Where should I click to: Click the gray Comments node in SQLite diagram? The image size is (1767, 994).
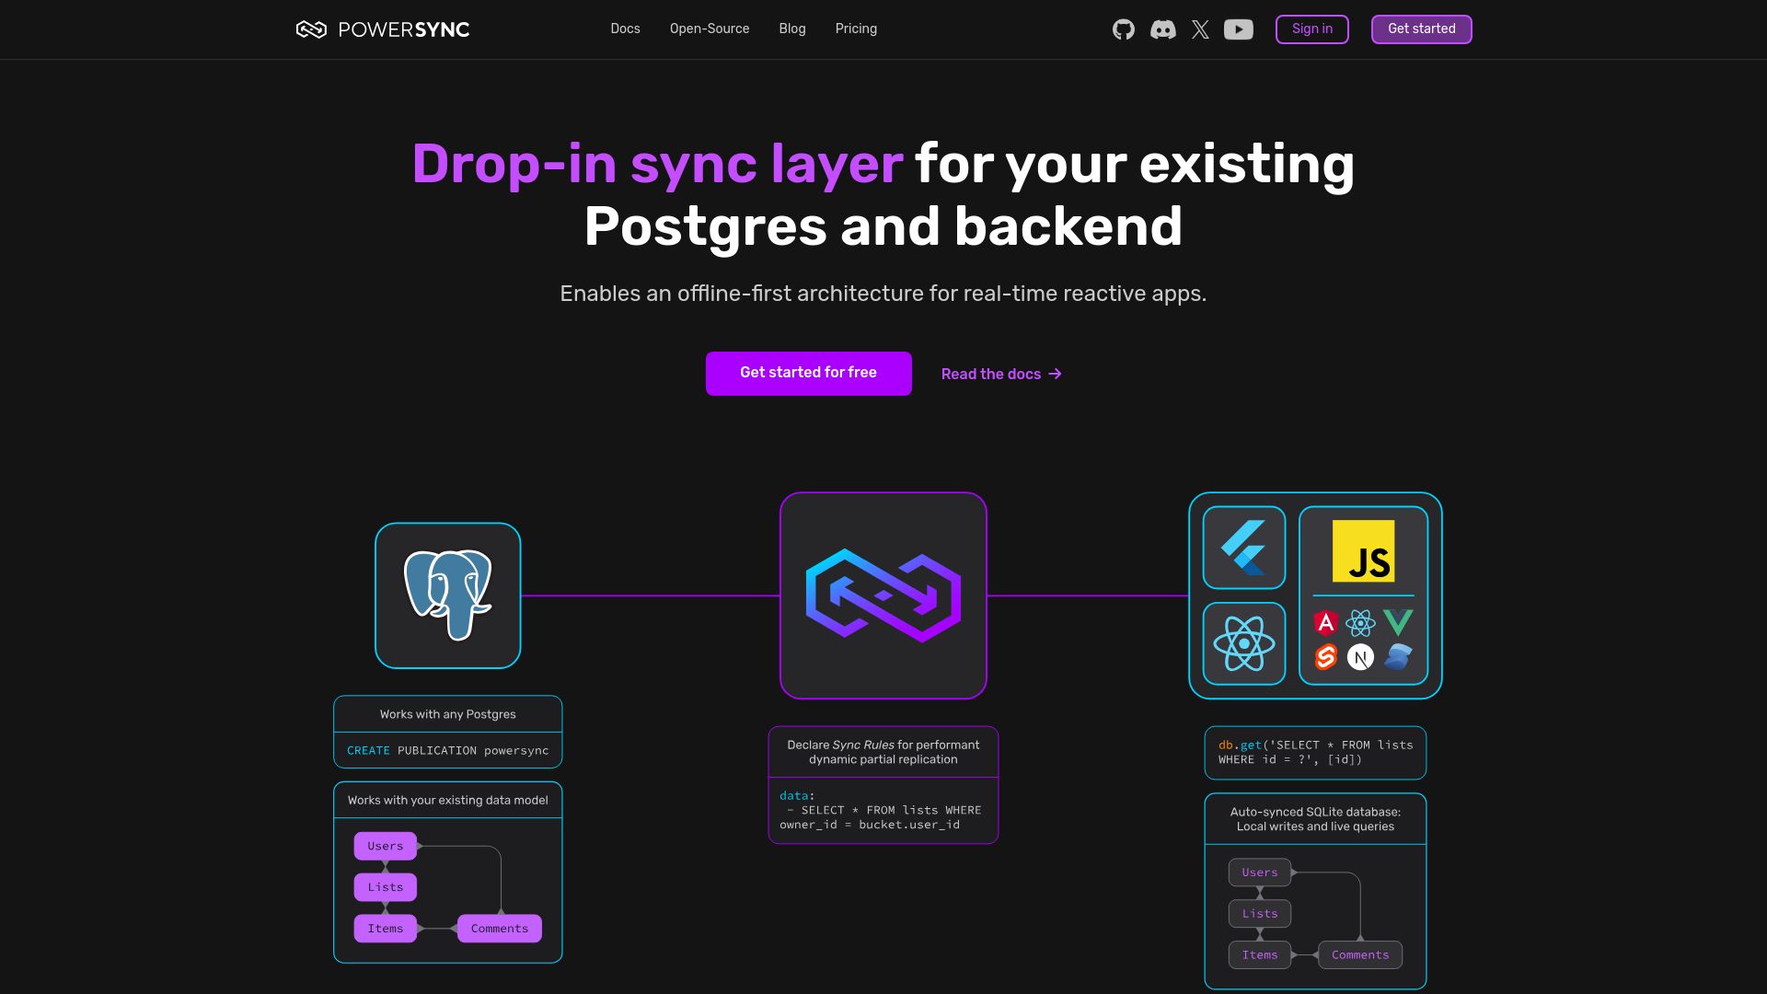coord(1360,955)
